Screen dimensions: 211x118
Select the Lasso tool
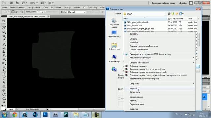(x=4, y=29)
